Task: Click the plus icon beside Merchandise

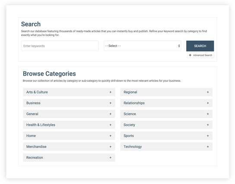Action: [111, 147]
